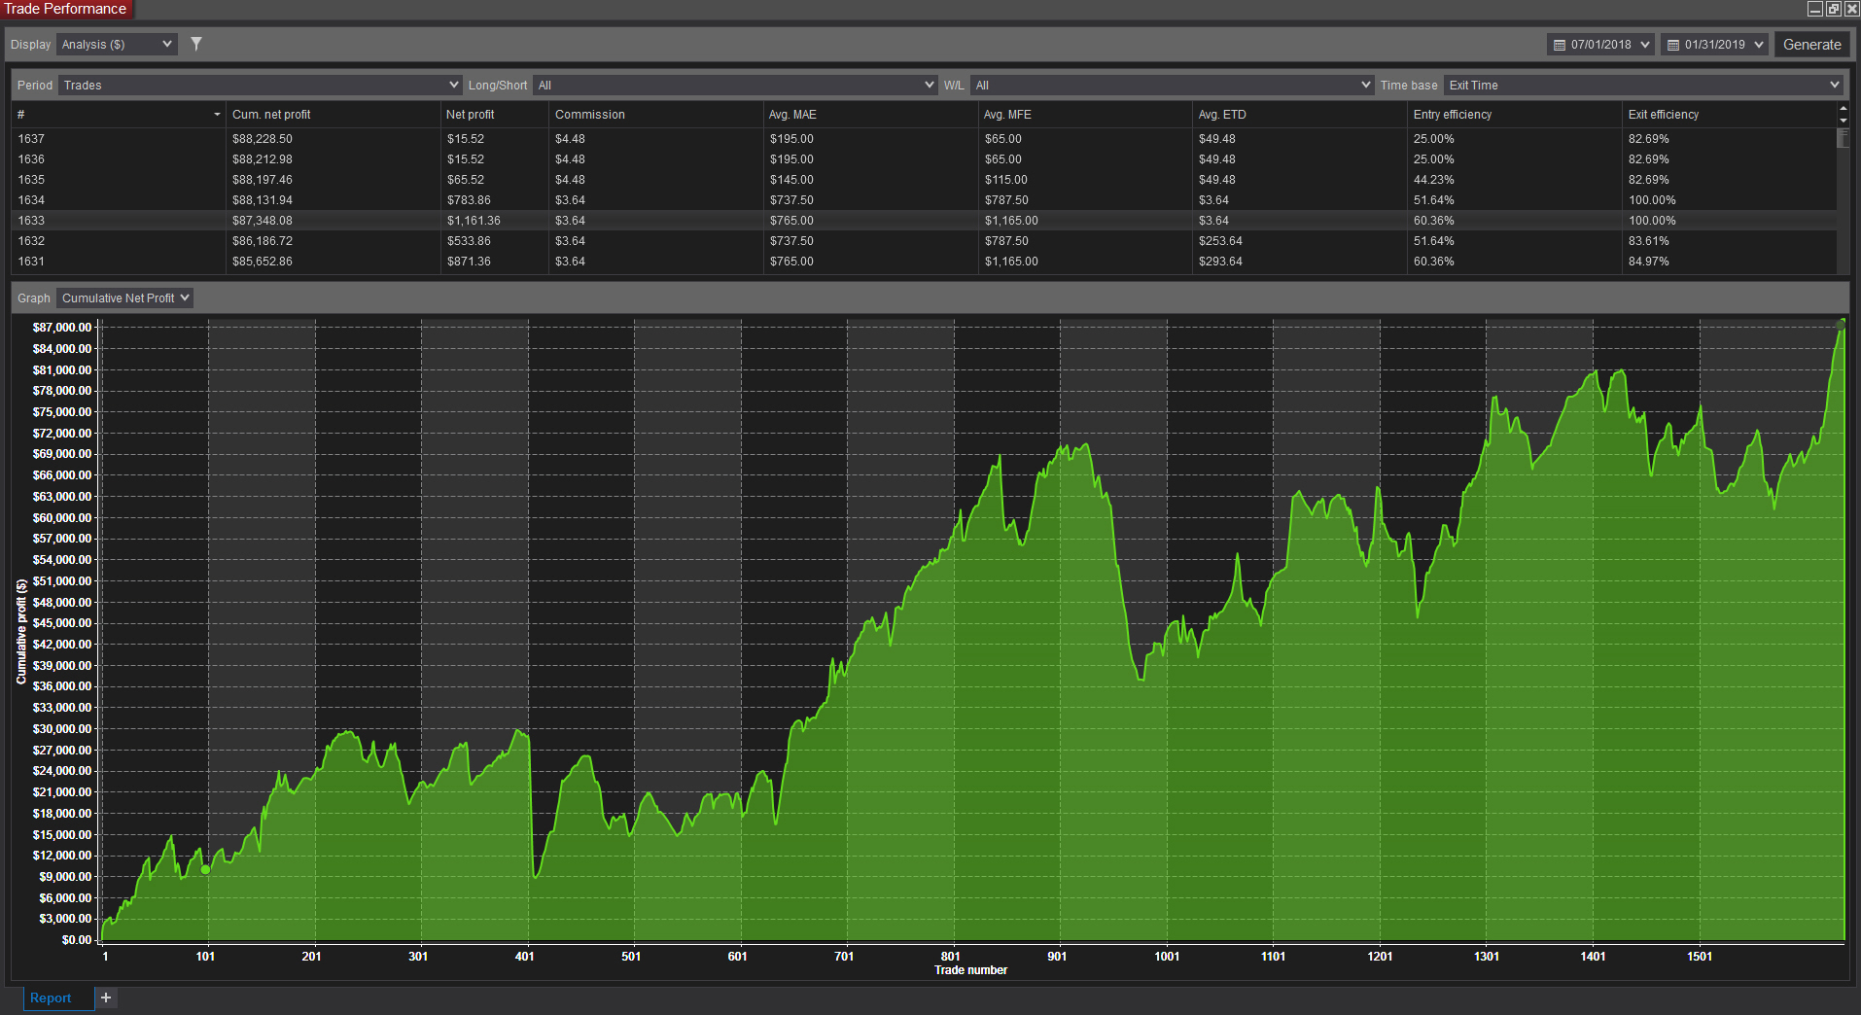Click Avg. ETD value $293.64
The height and width of the screenshot is (1015, 1861).
point(1220,262)
